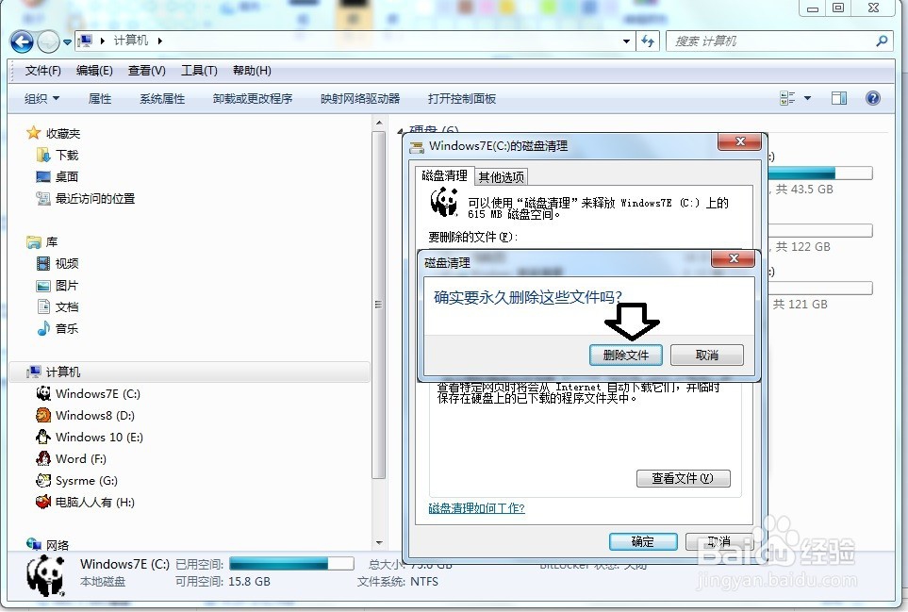
Task: Click the 43.5 GB drive usage bar
Action: tap(820, 173)
